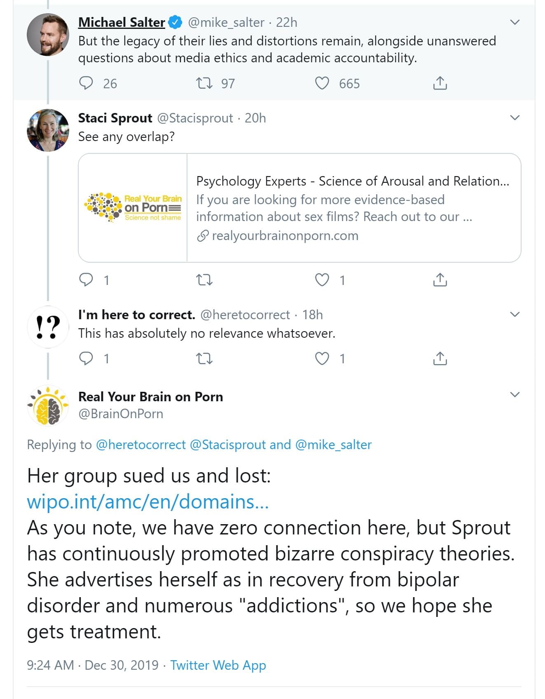Open more options on Michael Salter's tweet
The width and height of the screenshot is (545, 699).
click(x=515, y=22)
